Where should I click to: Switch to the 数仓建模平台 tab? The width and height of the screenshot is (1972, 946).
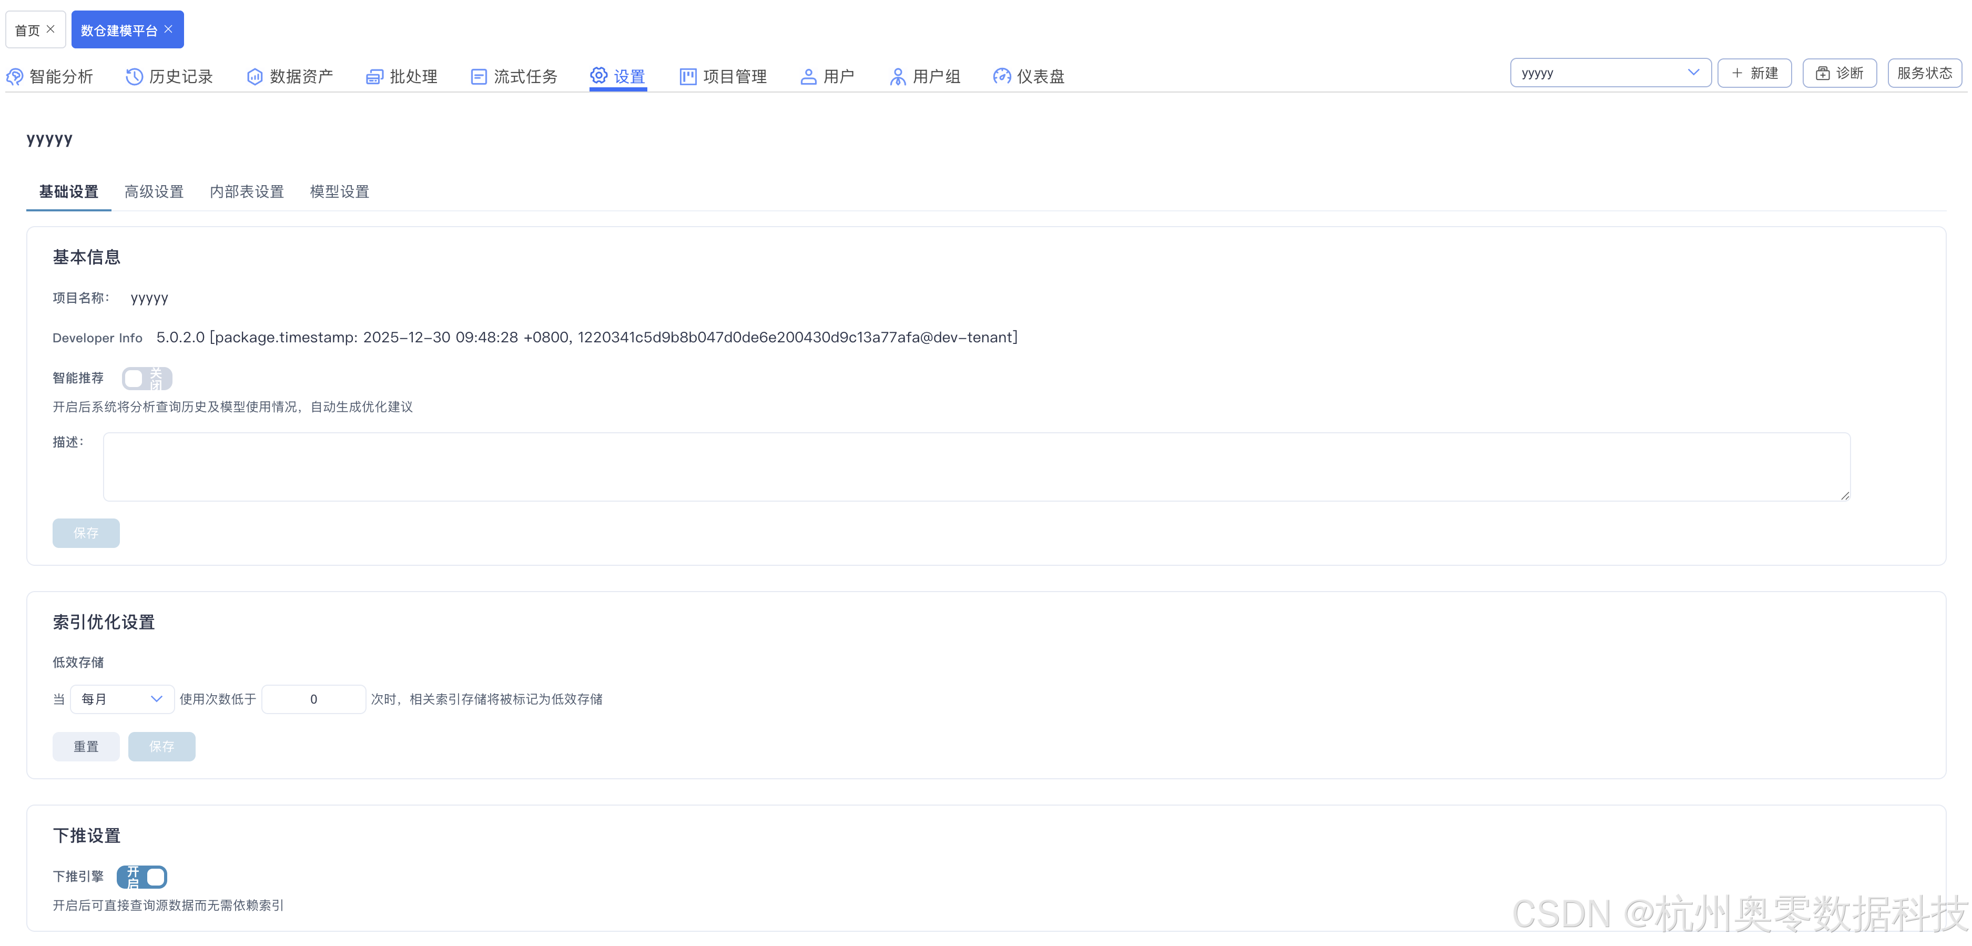[x=119, y=30]
